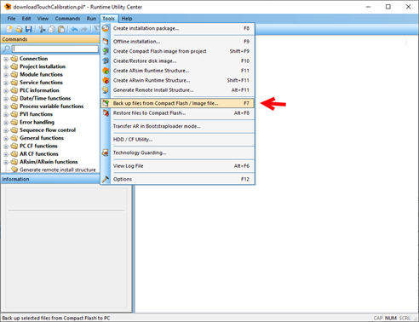This screenshot has height=322, width=419.
Task: Expand the Connection tree node
Action: 6,60
